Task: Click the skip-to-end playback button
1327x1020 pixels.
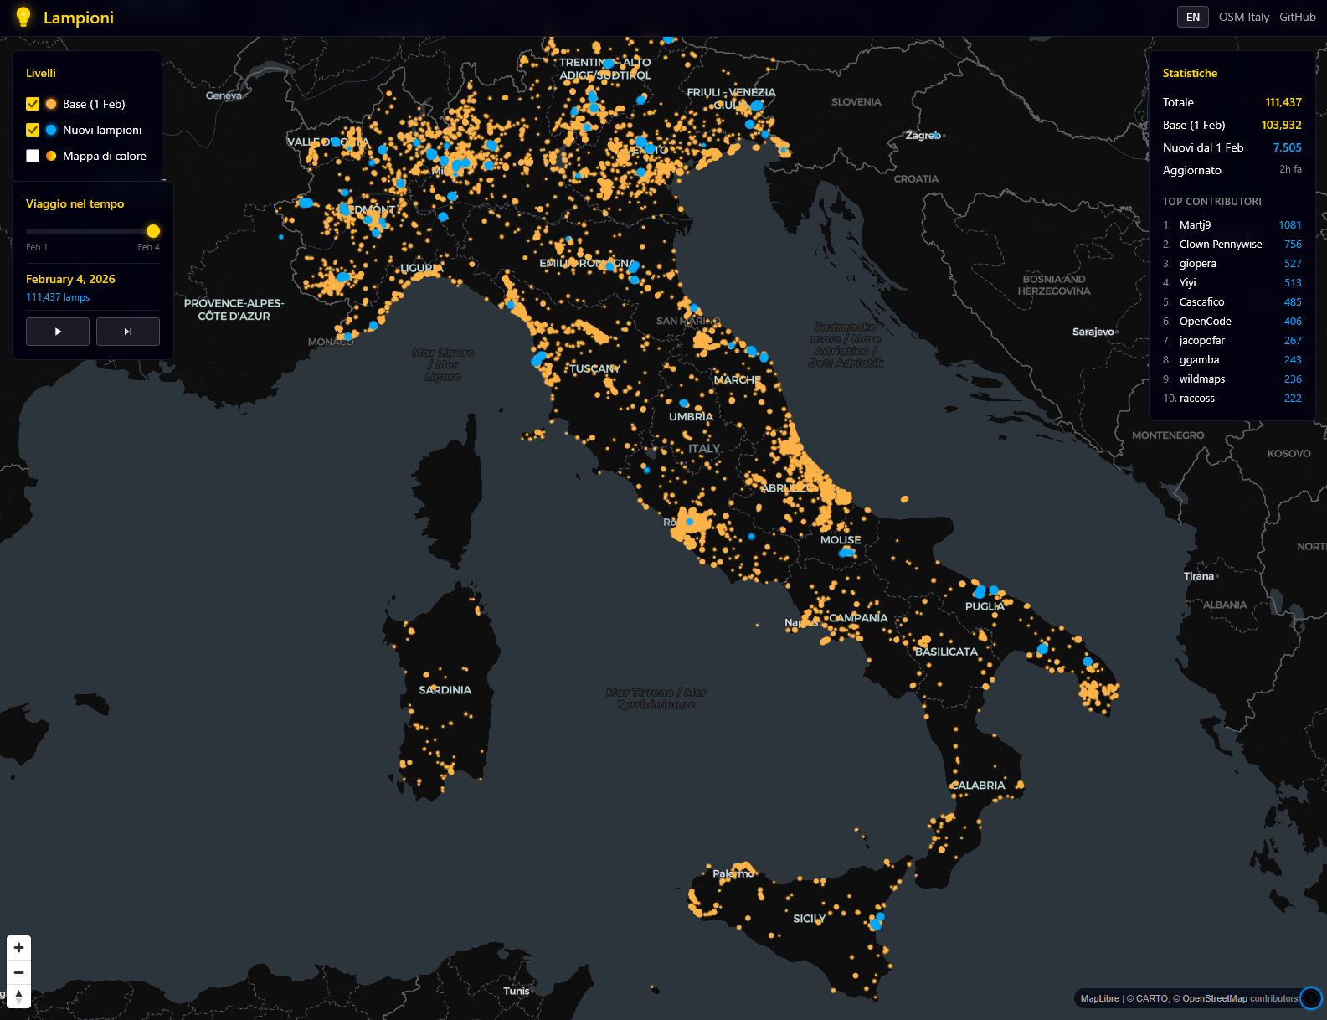Action: pyautogui.click(x=127, y=332)
